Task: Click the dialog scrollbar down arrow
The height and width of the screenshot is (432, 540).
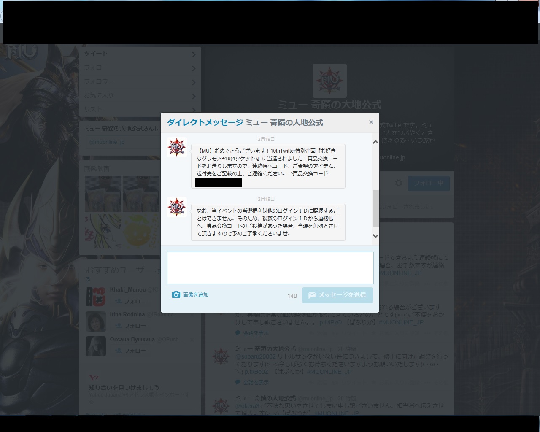Action: point(375,236)
